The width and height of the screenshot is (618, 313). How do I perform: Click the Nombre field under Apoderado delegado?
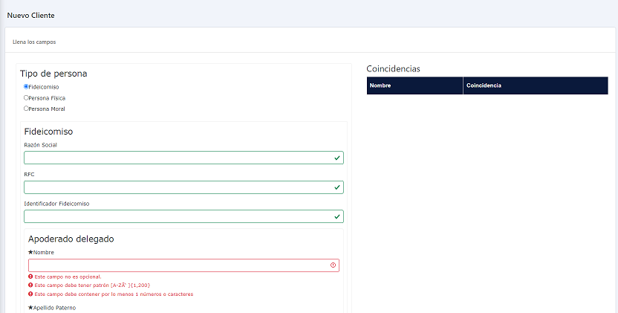tap(178, 265)
